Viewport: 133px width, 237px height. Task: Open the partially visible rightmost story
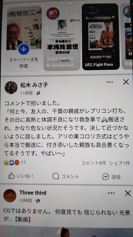point(127,36)
